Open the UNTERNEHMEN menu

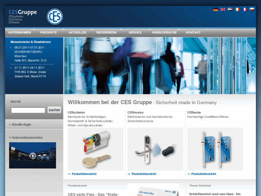19,32
